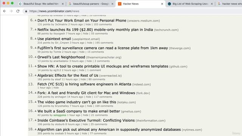Open the Netflix Rs 199 mobile-only plan article
This screenshot has width=242, height=136.
[x=95, y=29]
